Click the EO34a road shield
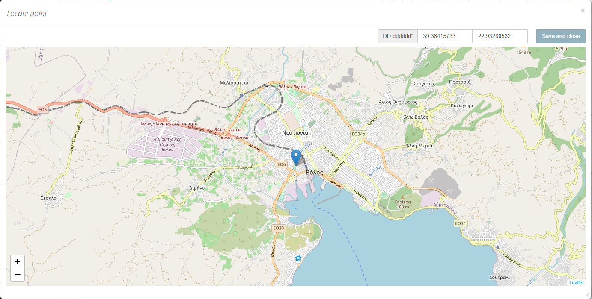 click(358, 134)
